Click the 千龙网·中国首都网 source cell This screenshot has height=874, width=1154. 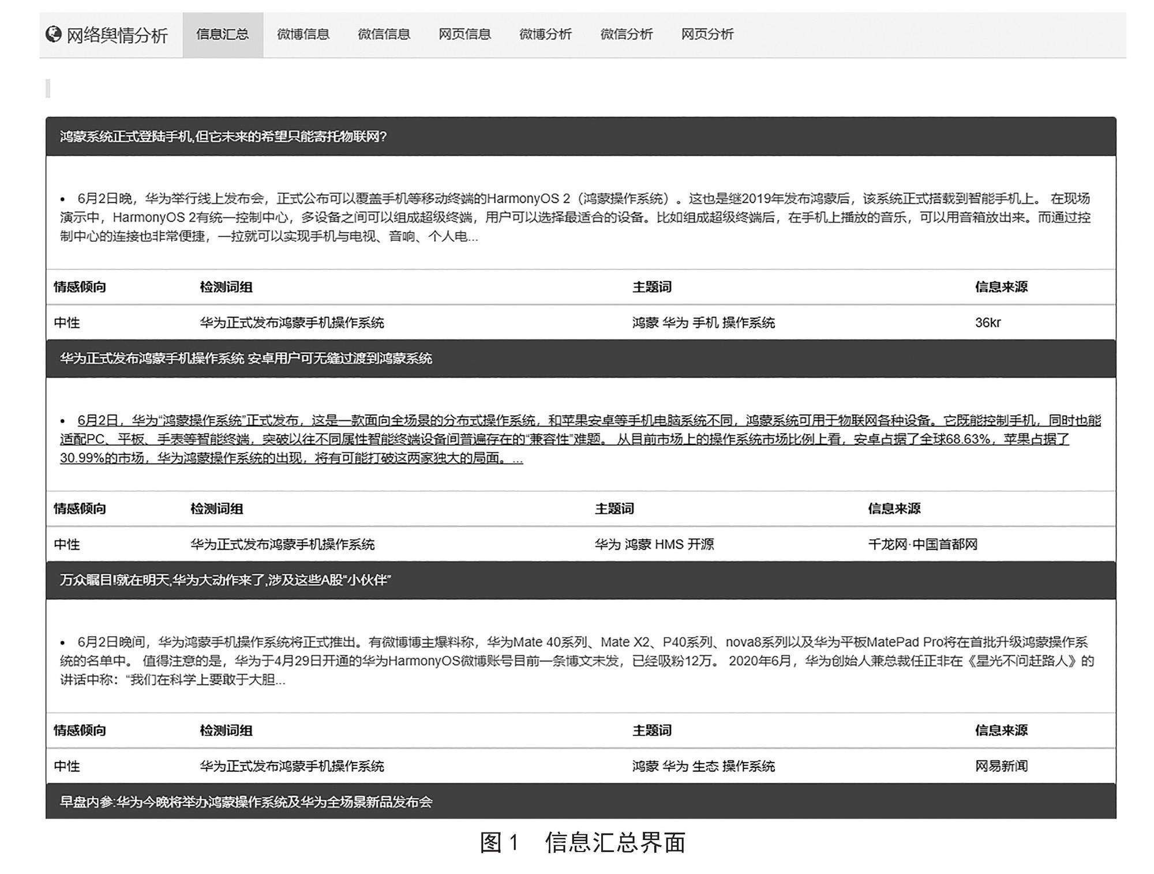pyautogui.click(x=923, y=544)
